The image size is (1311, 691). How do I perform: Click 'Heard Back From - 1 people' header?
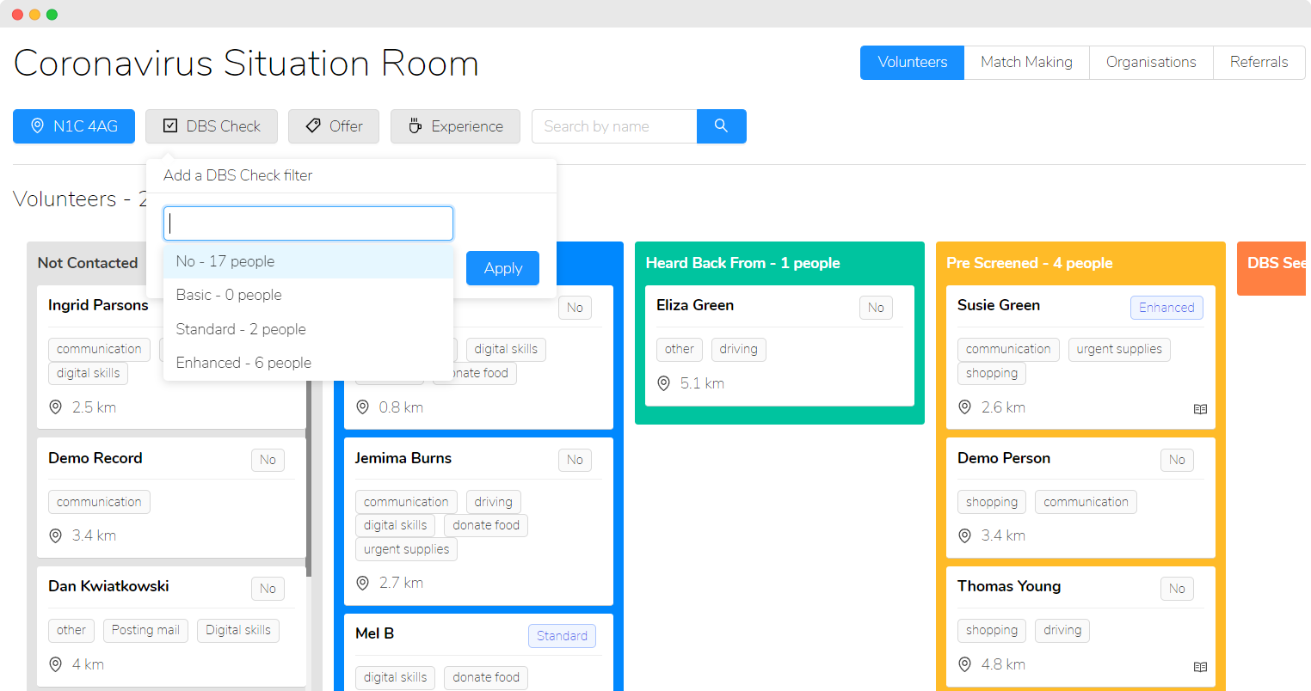coord(742,263)
